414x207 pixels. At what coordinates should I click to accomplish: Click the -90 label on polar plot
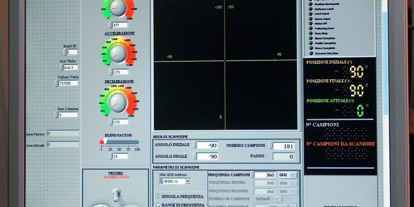click(170, 57)
